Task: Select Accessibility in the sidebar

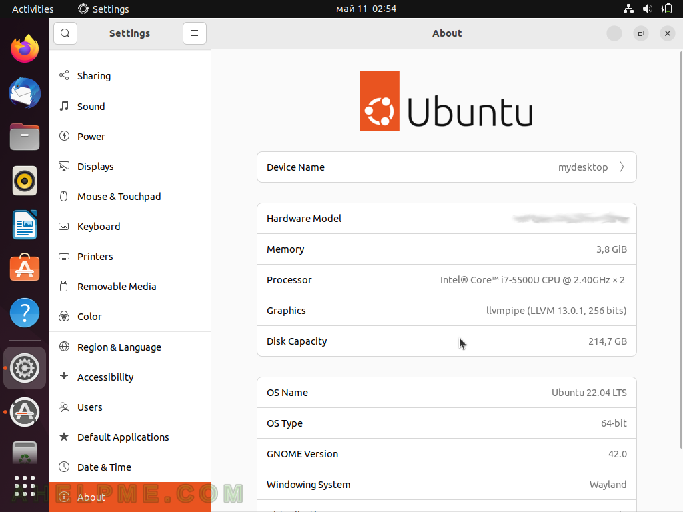Action: [x=130, y=377]
